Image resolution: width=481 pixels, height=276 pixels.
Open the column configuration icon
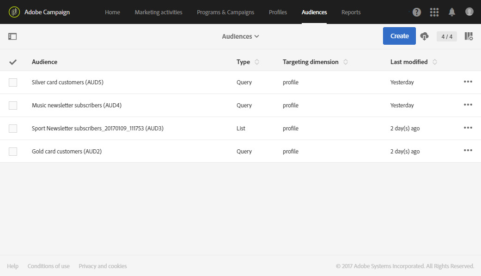[x=469, y=36]
